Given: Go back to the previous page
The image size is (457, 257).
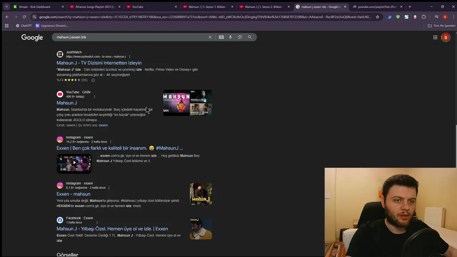Looking at the screenshot, I should (x=7, y=17).
